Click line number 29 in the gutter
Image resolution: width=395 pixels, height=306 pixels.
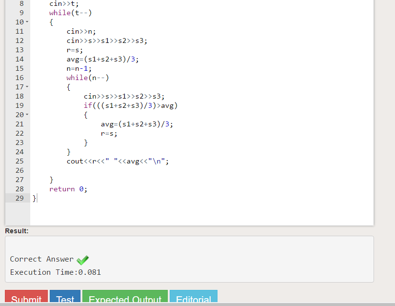pyautogui.click(x=20, y=198)
